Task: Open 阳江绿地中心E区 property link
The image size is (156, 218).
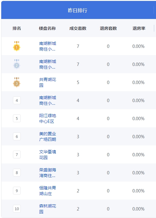Action: (47, 118)
